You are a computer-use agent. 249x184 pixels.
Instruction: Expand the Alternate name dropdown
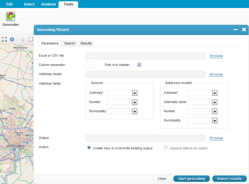[215, 102]
